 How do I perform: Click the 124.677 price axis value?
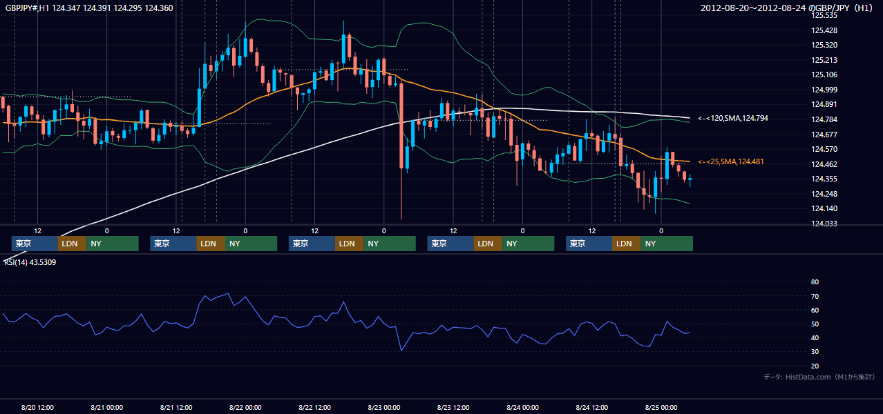click(x=824, y=135)
